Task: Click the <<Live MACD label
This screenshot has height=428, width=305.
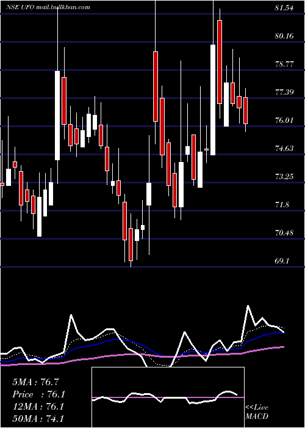Action: [x=257, y=411]
